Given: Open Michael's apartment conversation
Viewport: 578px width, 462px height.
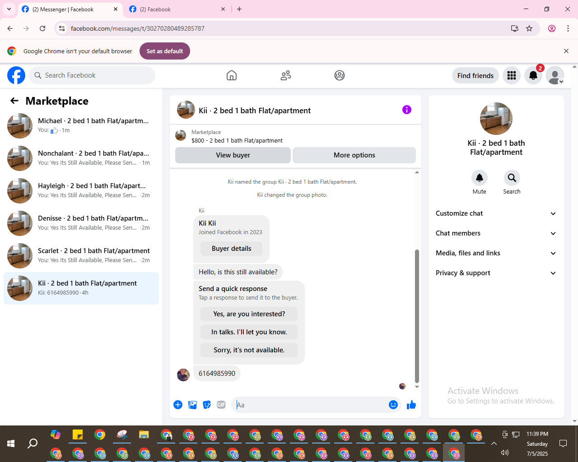Looking at the screenshot, I should coord(81,126).
